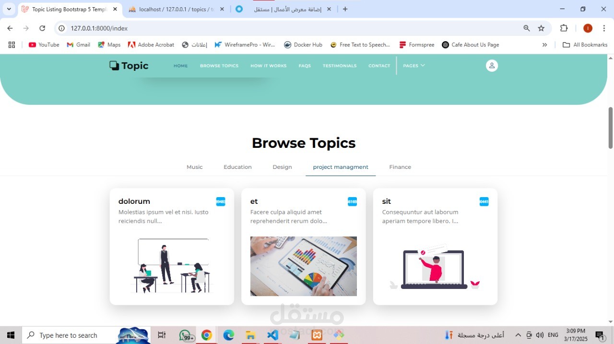
Task: Open the Docker Hub bookmark
Action: pos(303,44)
